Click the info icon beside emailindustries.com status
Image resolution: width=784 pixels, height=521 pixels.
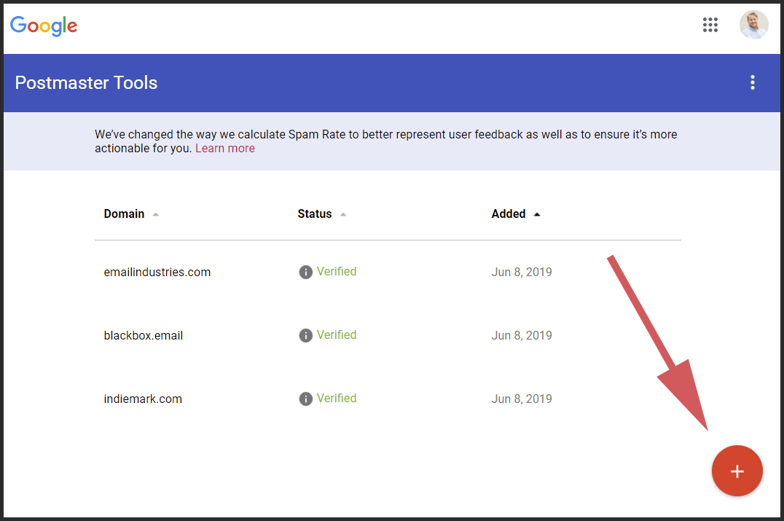[305, 271]
